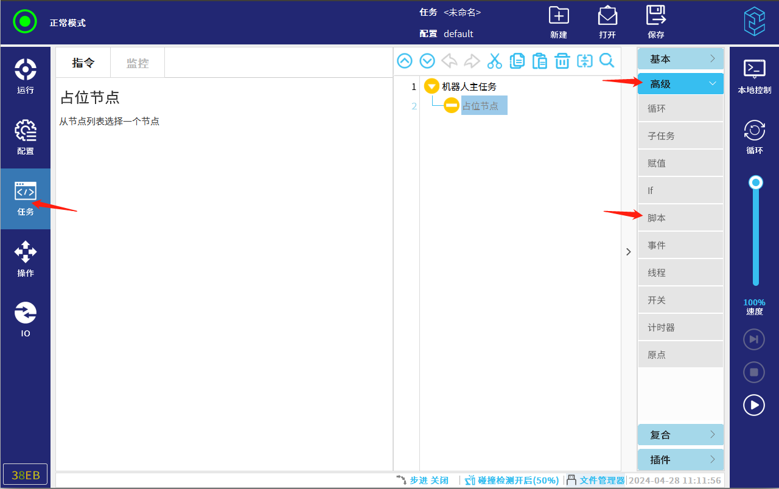Collapse the 高级 (Advanced) command group

680,84
